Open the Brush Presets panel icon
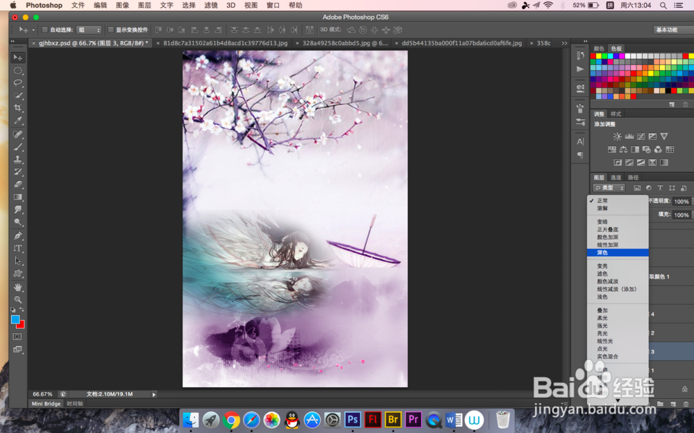694x433 pixels. click(580, 121)
